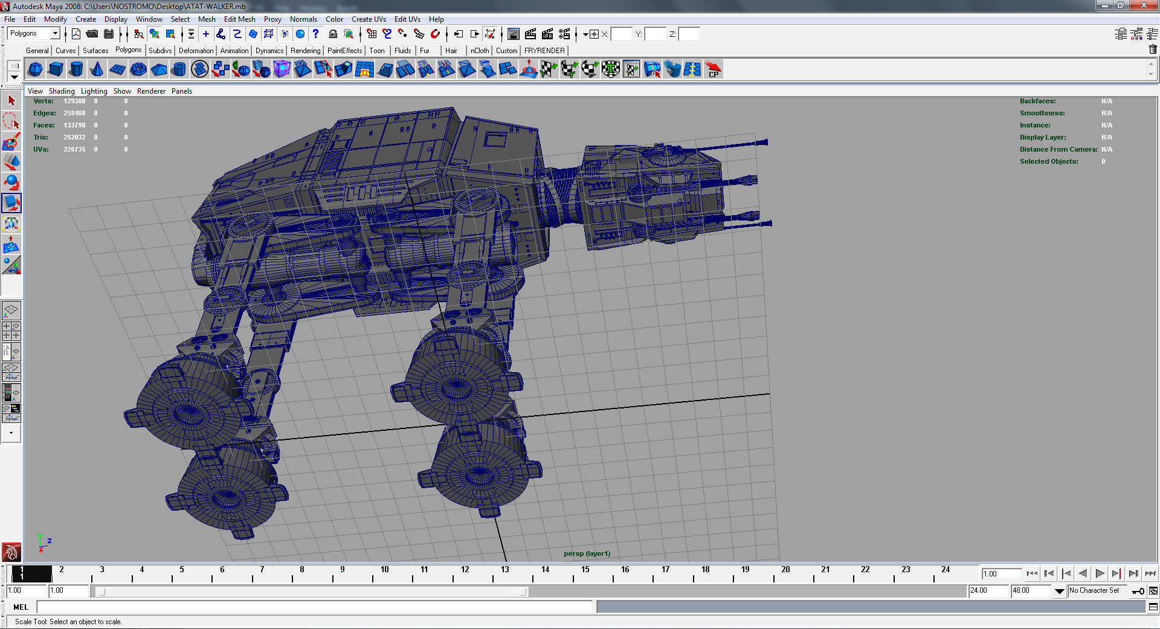
Task: Activate the Paint Selection tool
Action: [11, 142]
